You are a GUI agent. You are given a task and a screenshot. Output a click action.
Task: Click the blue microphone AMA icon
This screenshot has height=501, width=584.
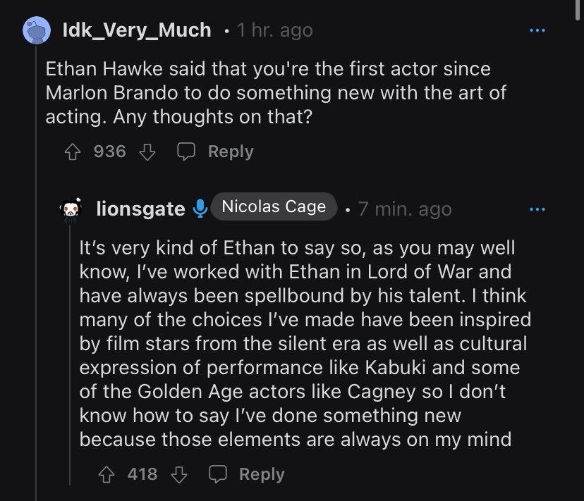point(200,209)
